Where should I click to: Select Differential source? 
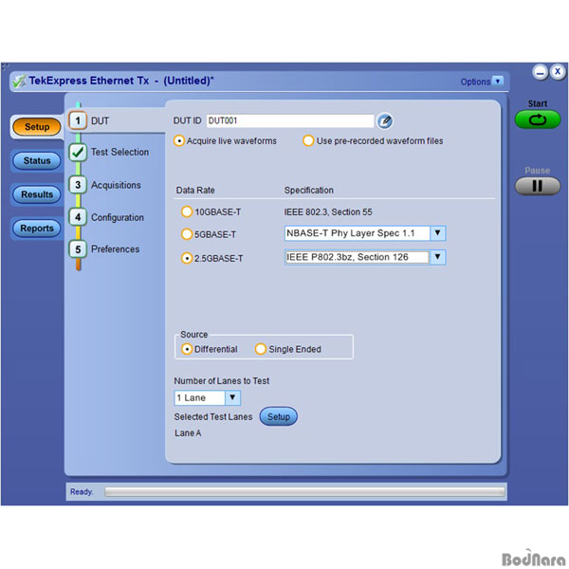(187, 349)
